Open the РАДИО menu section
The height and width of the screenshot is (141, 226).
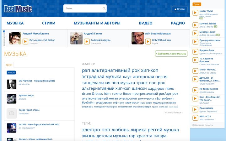(x=178, y=23)
